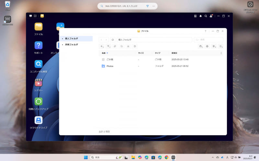Open クラウドドライブ app
Image resolution: width=259 pixels, height=161 pixels.
click(39, 120)
